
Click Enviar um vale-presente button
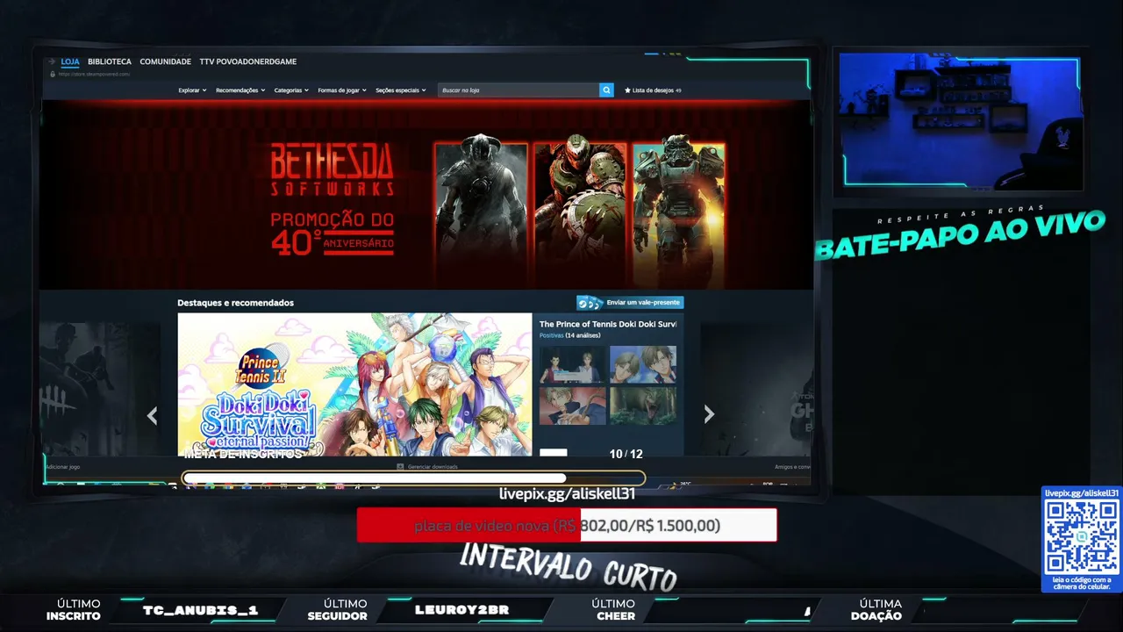click(x=629, y=303)
